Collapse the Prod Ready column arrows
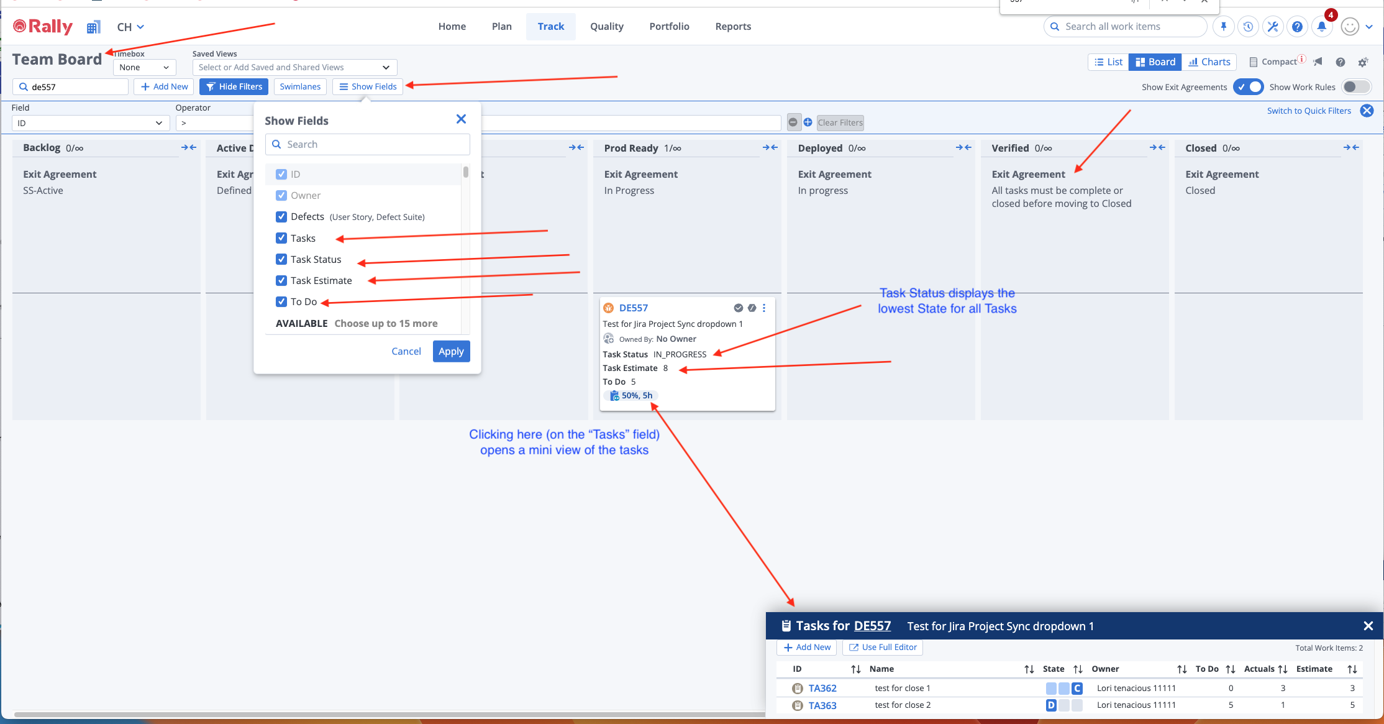The image size is (1384, 724). tap(770, 147)
